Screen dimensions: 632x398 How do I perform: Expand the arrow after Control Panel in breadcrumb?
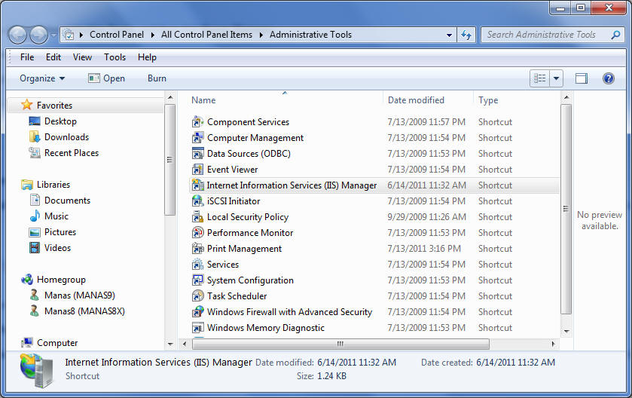153,35
